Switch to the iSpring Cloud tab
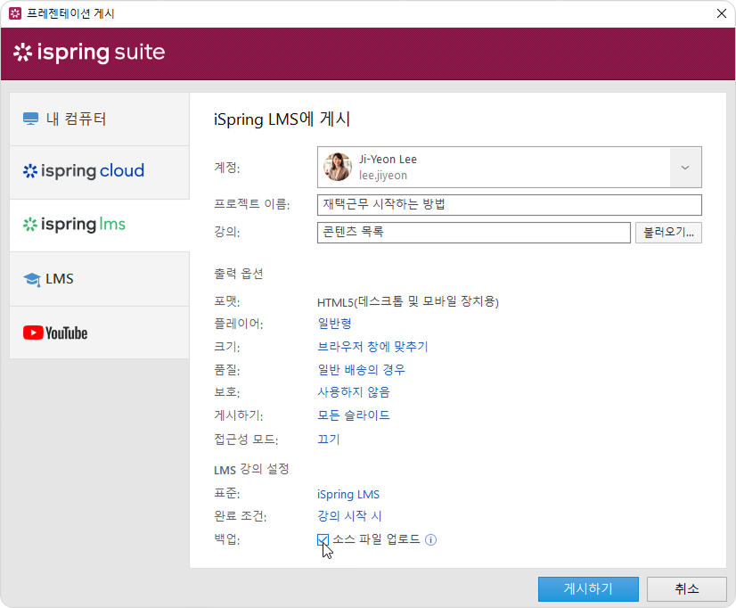This screenshot has width=736, height=608. [x=99, y=171]
